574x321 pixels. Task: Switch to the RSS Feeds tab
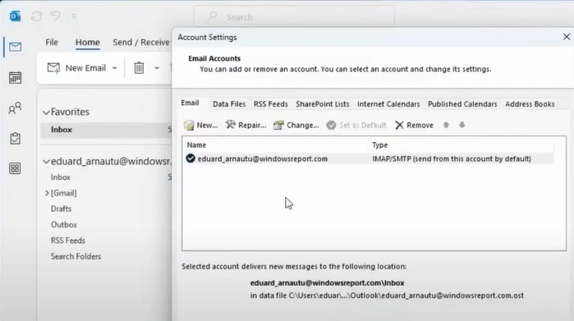270,104
